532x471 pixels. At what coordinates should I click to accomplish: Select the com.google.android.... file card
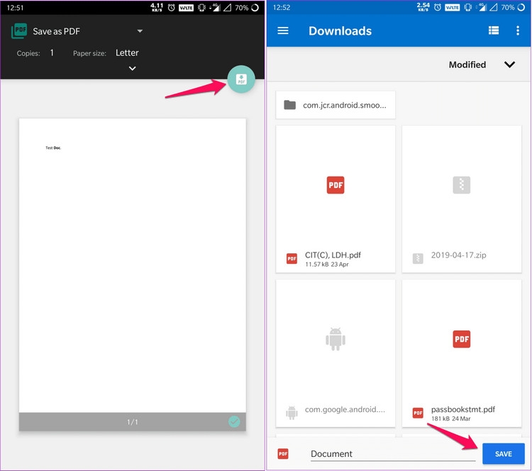336,353
